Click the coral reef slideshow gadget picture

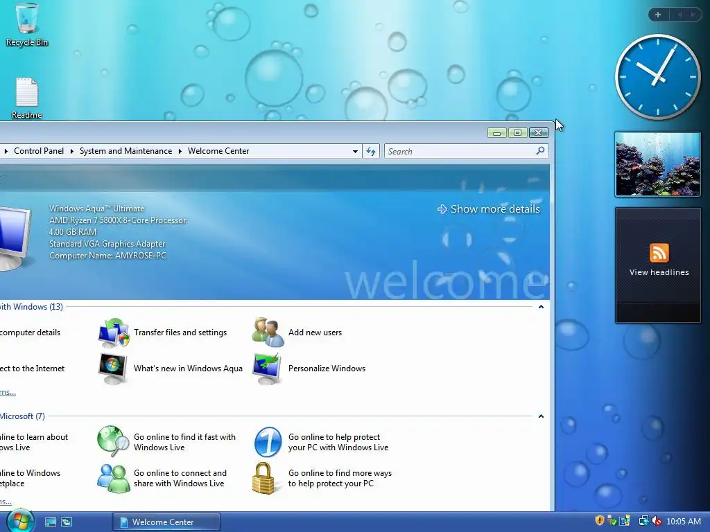coord(657,164)
